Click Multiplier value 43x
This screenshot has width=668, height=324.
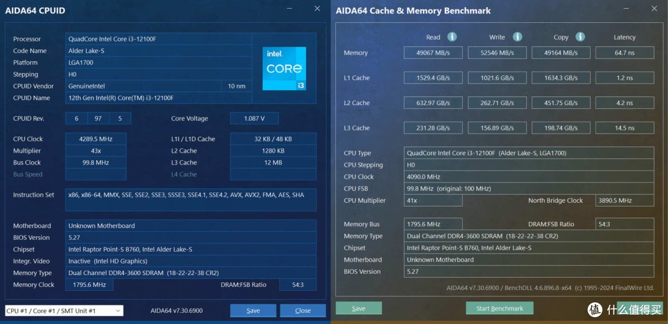[96, 151]
